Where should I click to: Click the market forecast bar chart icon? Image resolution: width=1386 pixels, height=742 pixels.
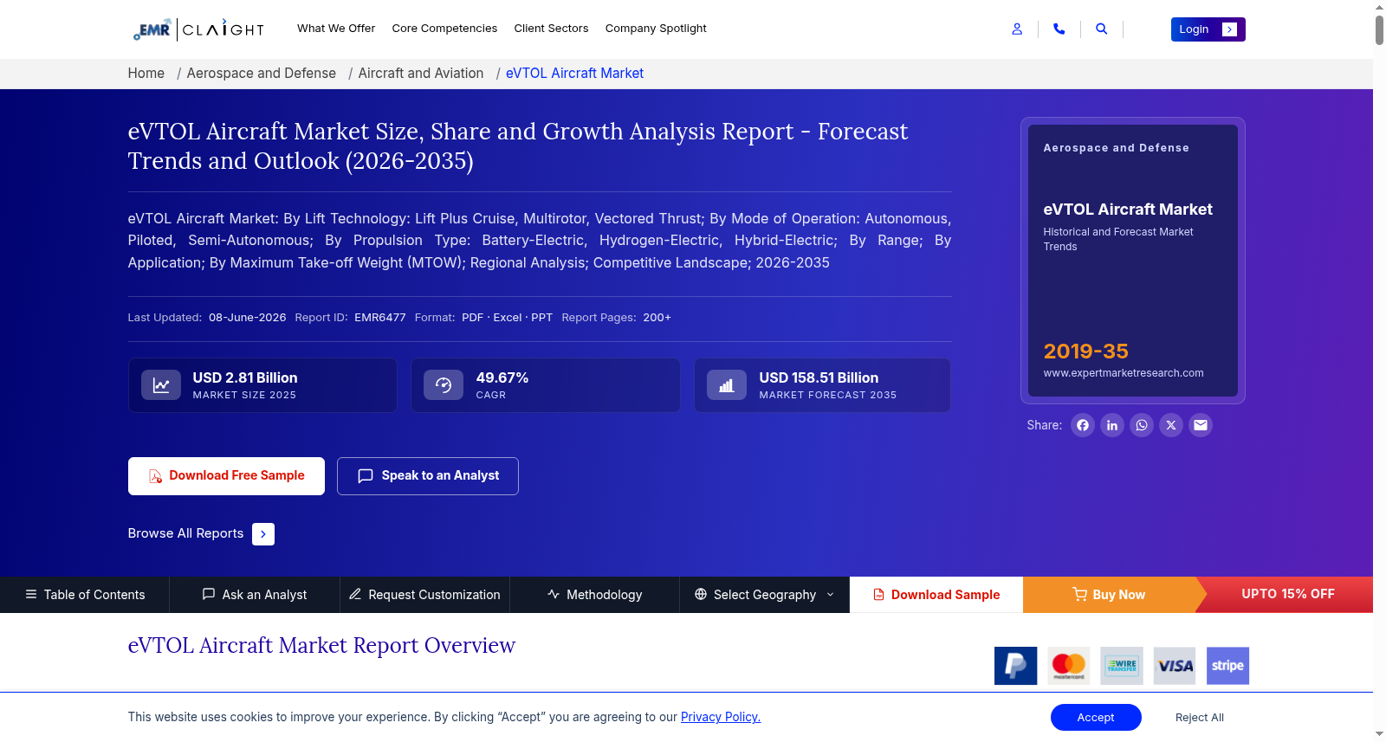(727, 385)
